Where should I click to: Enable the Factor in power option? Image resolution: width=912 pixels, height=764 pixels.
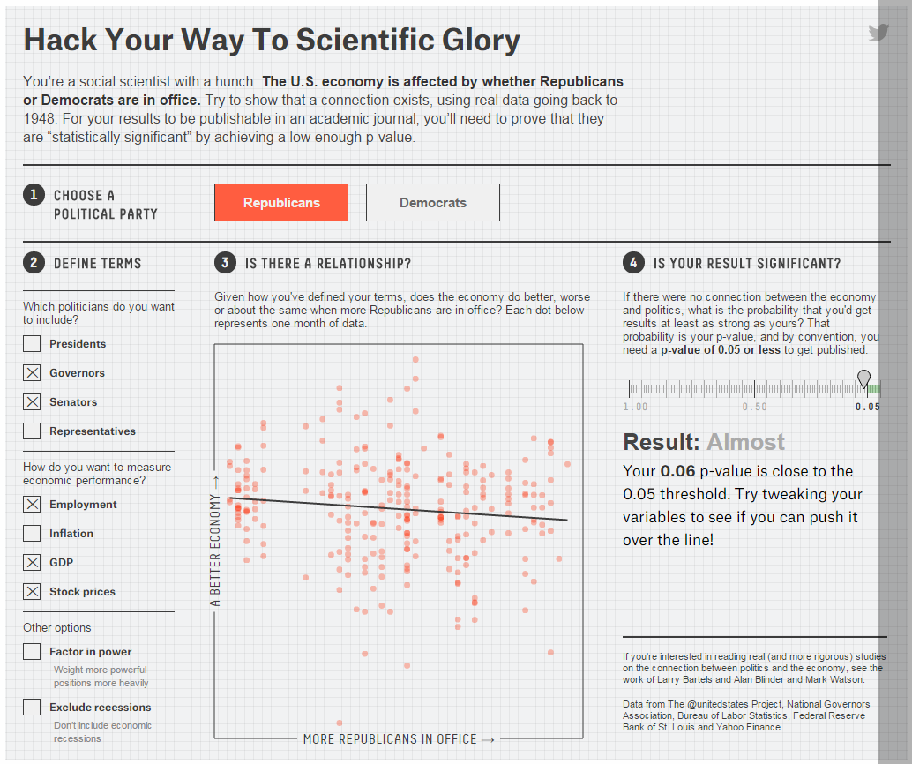point(32,652)
